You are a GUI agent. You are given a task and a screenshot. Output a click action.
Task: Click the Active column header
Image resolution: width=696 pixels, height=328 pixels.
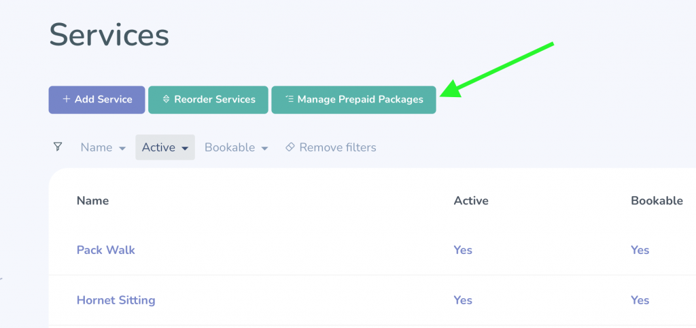pyautogui.click(x=471, y=201)
